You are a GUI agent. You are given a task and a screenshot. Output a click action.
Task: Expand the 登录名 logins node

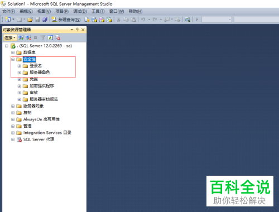[19, 66]
